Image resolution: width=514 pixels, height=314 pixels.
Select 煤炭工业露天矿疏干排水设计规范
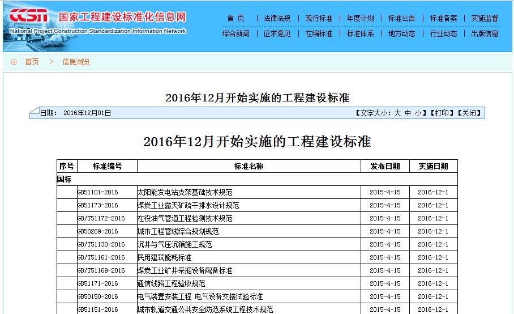click(x=188, y=205)
